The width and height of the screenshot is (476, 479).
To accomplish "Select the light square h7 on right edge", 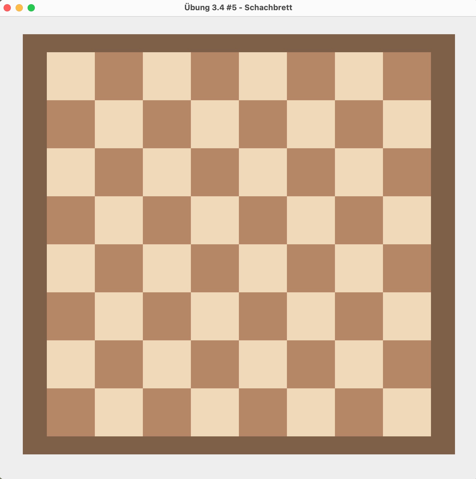I will tap(407, 124).
